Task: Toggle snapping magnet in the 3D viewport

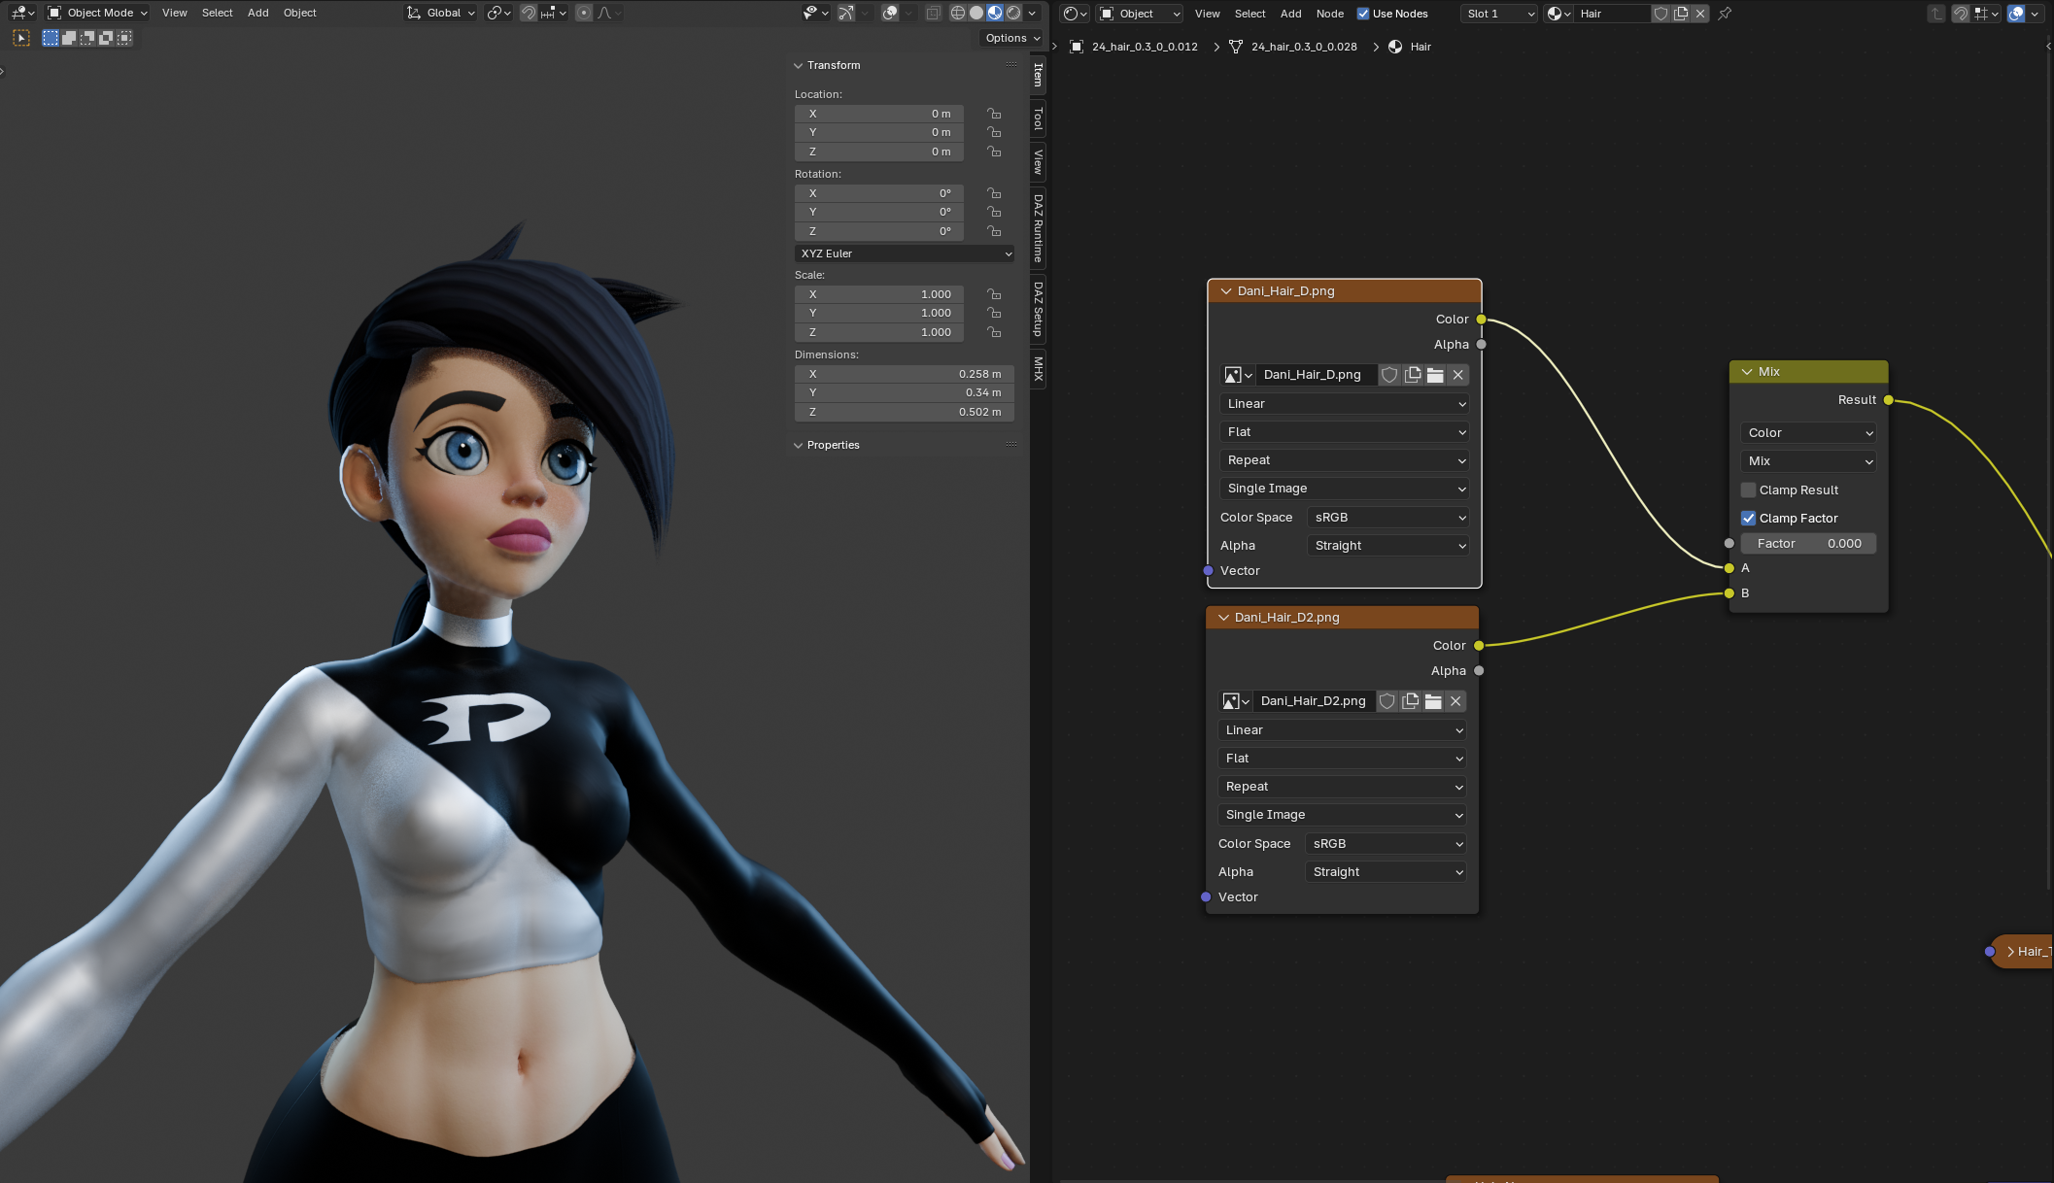Action: (x=529, y=13)
